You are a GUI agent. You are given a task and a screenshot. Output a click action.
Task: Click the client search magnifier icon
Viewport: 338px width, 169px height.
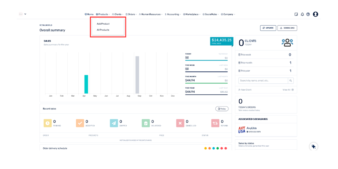pyautogui.click(x=291, y=81)
